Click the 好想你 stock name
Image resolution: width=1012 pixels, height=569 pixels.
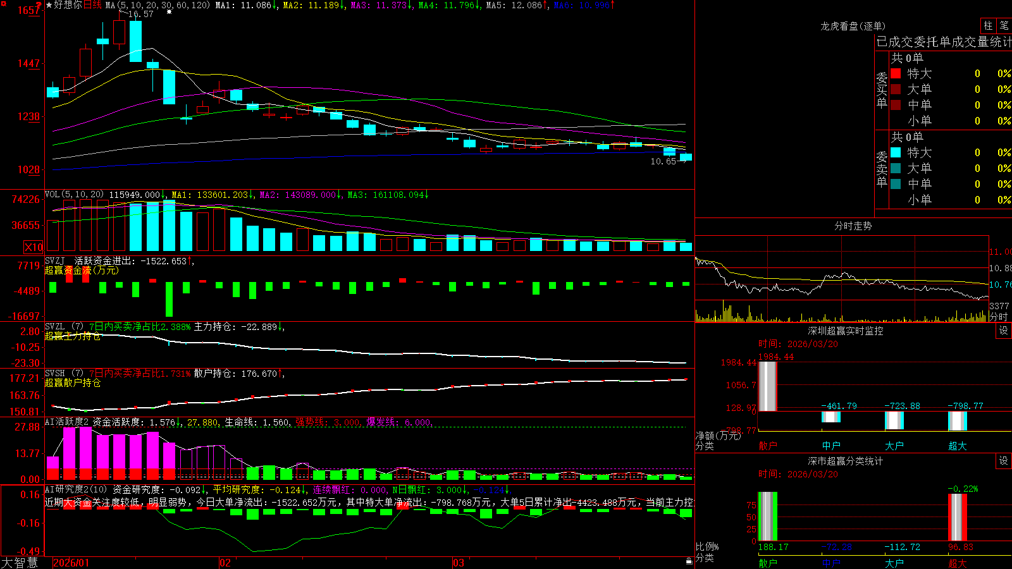point(68,5)
